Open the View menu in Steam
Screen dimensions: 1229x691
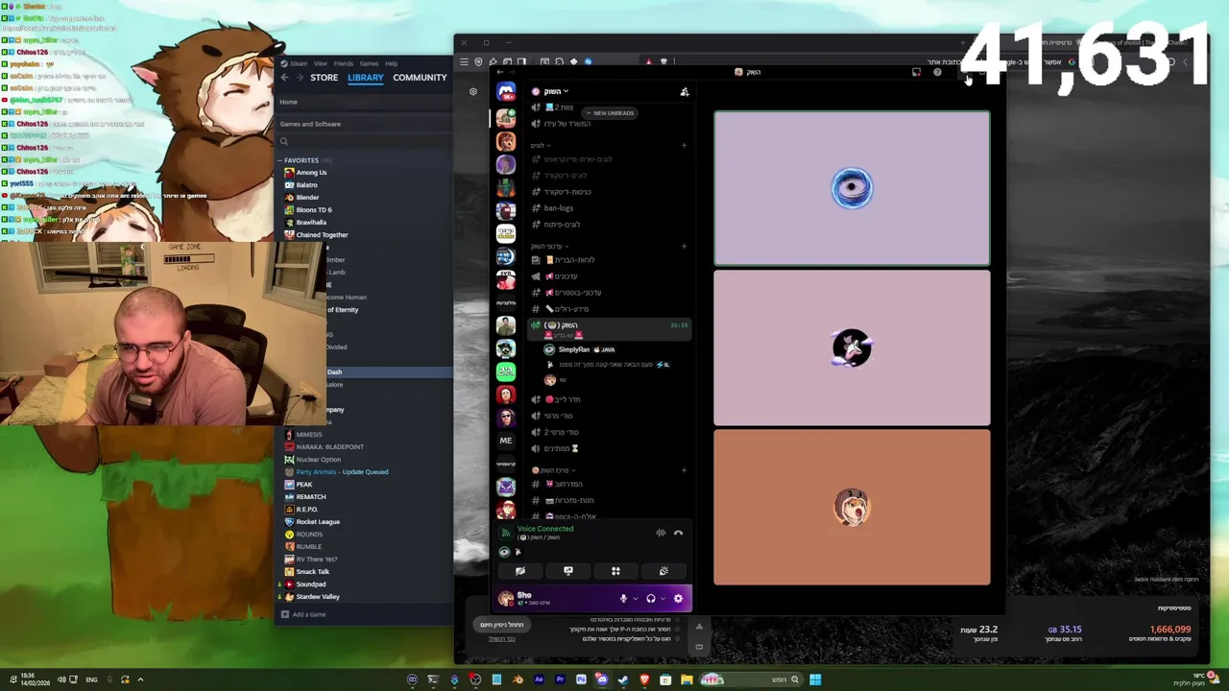320,63
